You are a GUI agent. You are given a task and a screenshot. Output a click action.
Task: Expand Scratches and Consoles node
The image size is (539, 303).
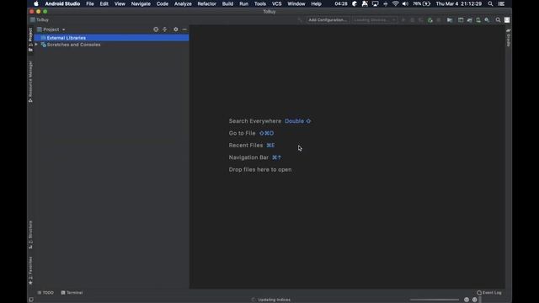coord(36,45)
